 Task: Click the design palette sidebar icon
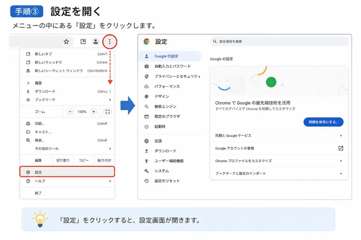146,97
